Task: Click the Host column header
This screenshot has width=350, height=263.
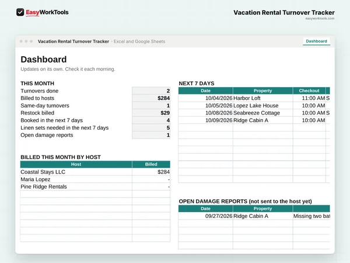Action: tap(76, 164)
